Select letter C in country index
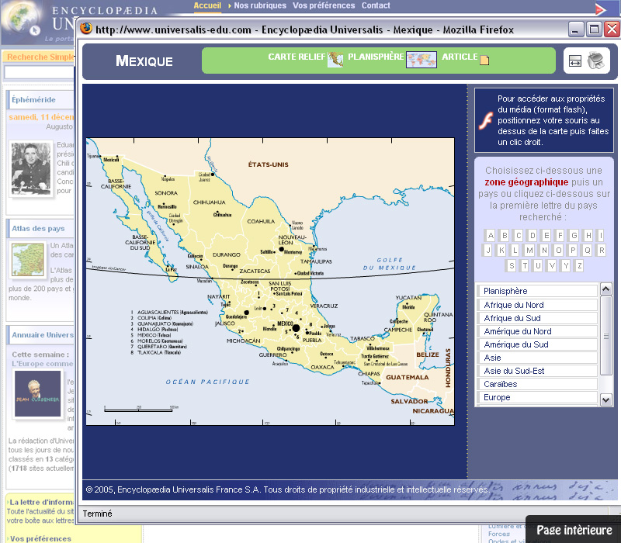The width and height of the screenshot is (621, 543). (x=519, y=236)
